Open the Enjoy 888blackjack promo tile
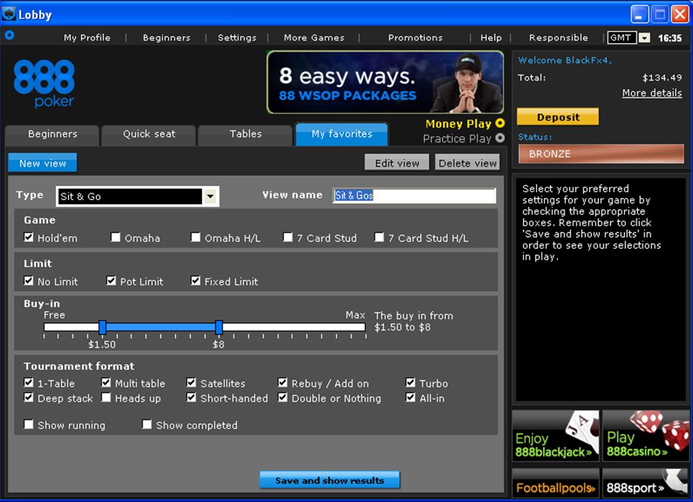 click(x=556, y=436)
